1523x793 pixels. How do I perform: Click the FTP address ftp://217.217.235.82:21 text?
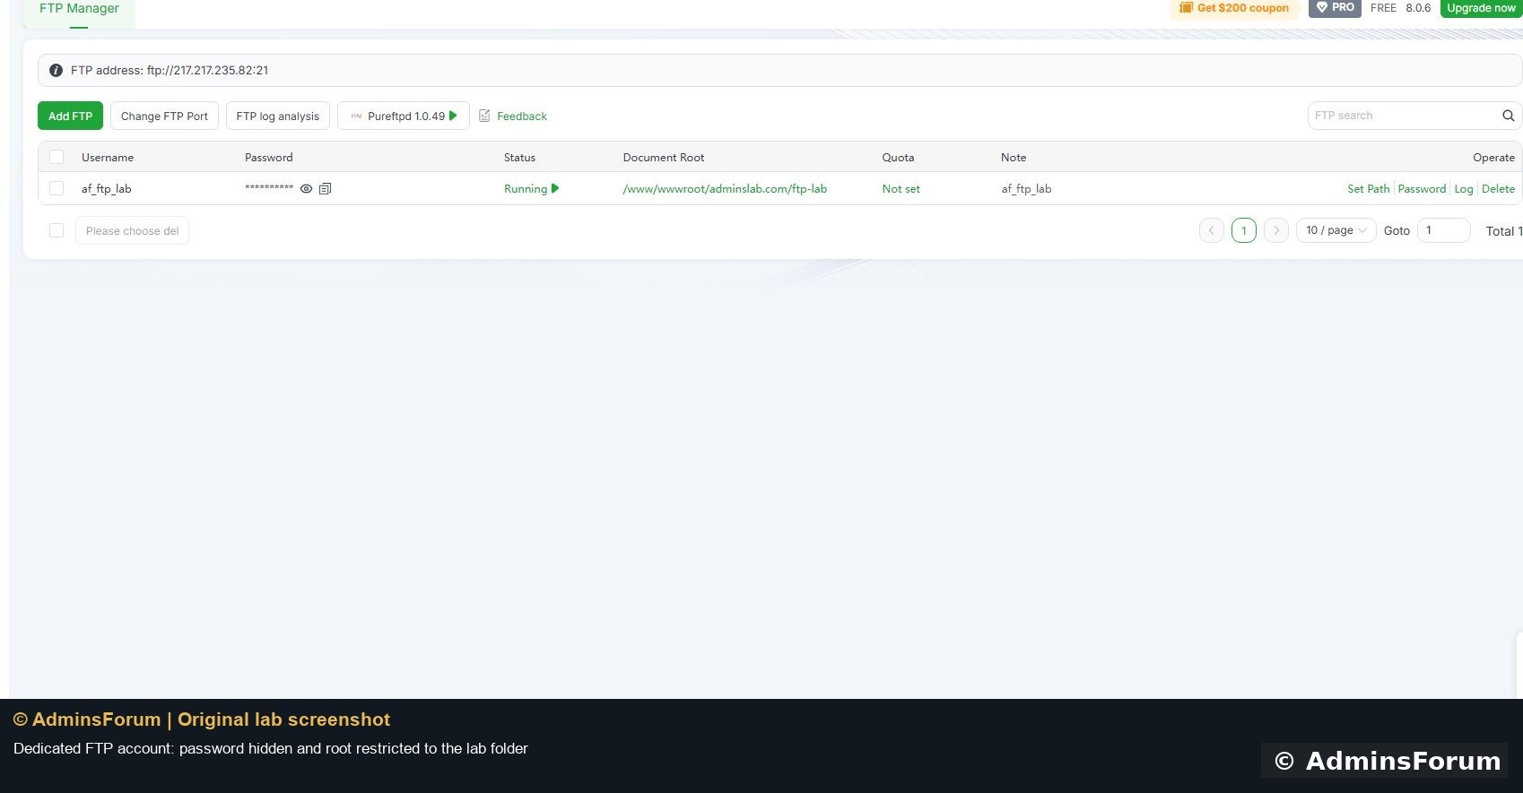tap(170, 70)
